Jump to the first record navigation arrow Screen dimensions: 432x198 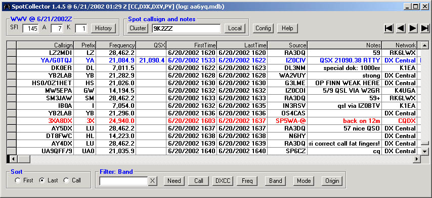(x=388, y=28)
